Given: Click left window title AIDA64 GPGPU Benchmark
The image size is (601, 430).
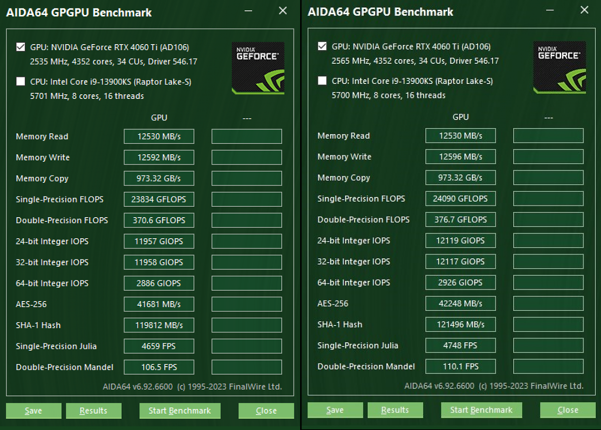Looking at the screenshot, I should (79, 13).
